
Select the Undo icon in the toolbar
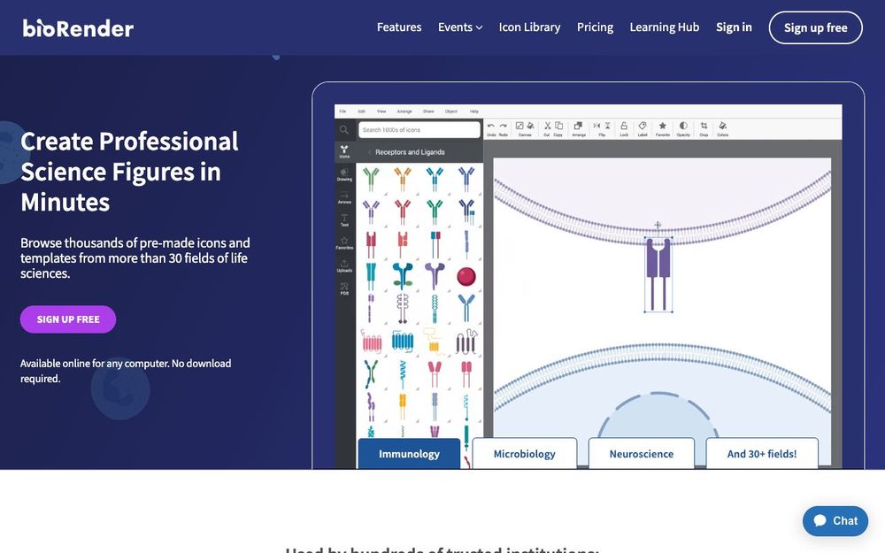point(490,126)
